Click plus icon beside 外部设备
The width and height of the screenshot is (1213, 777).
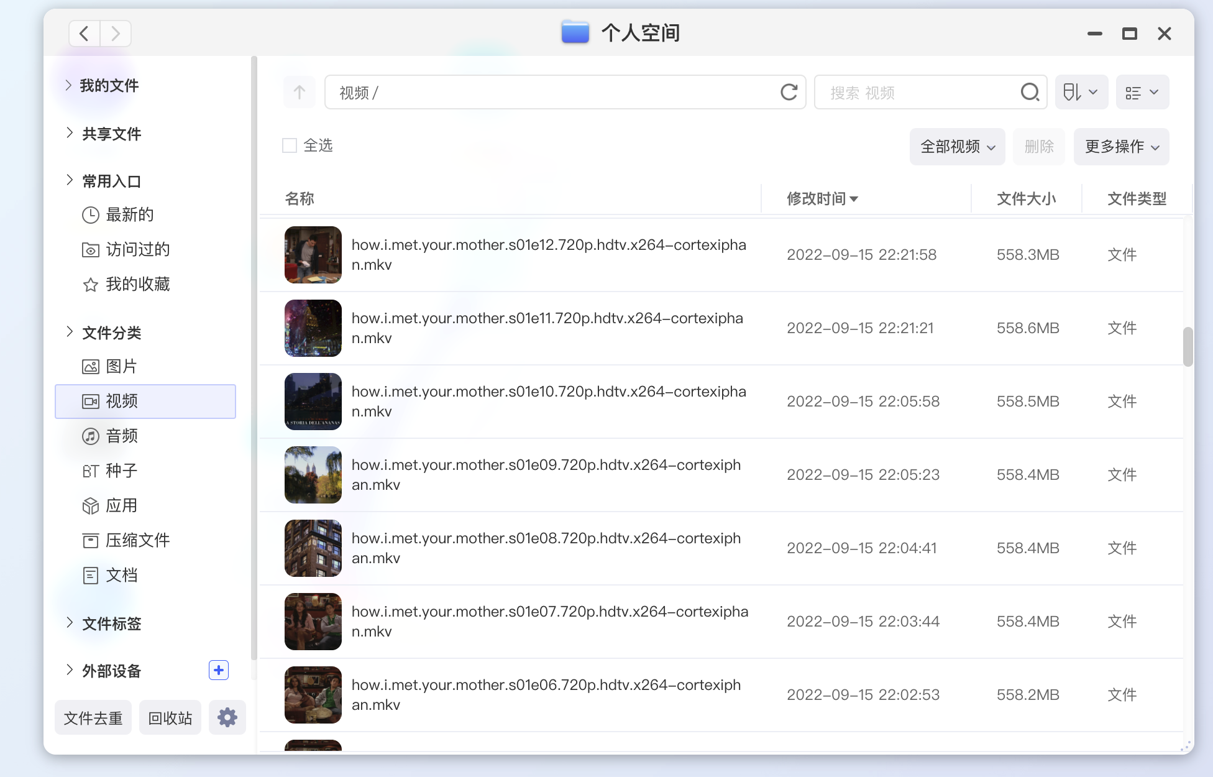tap(218, 670)
